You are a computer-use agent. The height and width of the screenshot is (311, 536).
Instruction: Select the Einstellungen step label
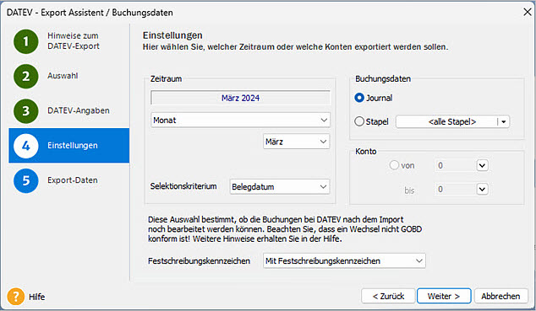click(x=73, y=146)
